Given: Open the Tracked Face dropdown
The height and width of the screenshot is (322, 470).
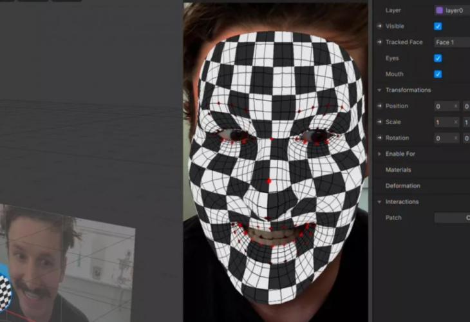Looking at the screenshot, I should (451, 43).
